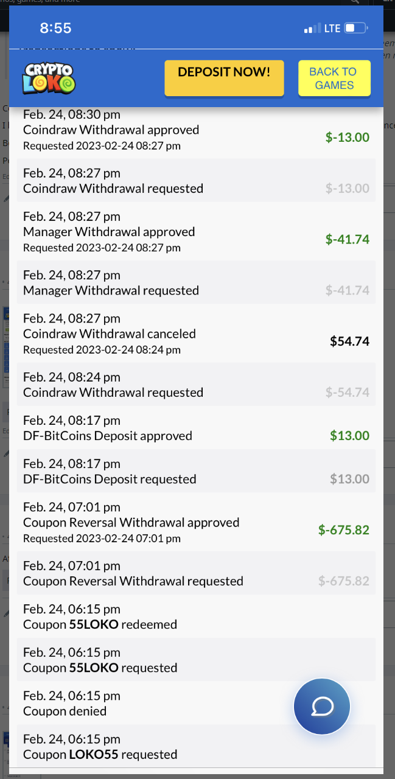
Task: Tap the cellular signal bars icon
Action: (x=312, y=29)
